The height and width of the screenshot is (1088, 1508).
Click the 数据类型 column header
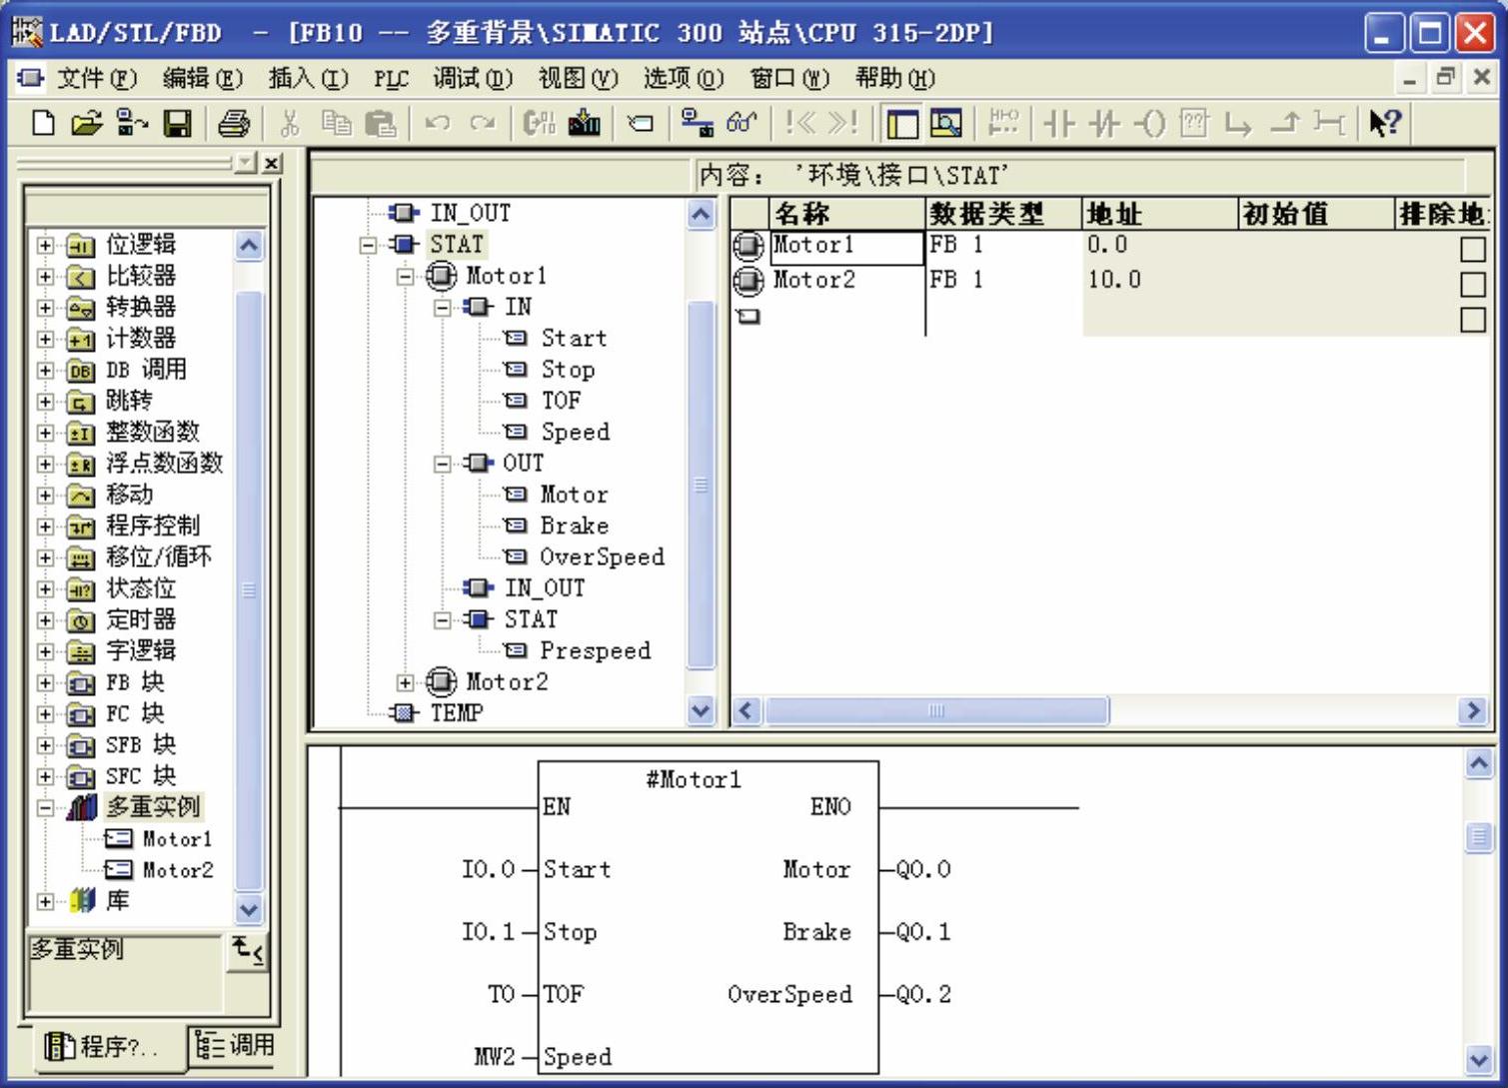pos(1003,214)
